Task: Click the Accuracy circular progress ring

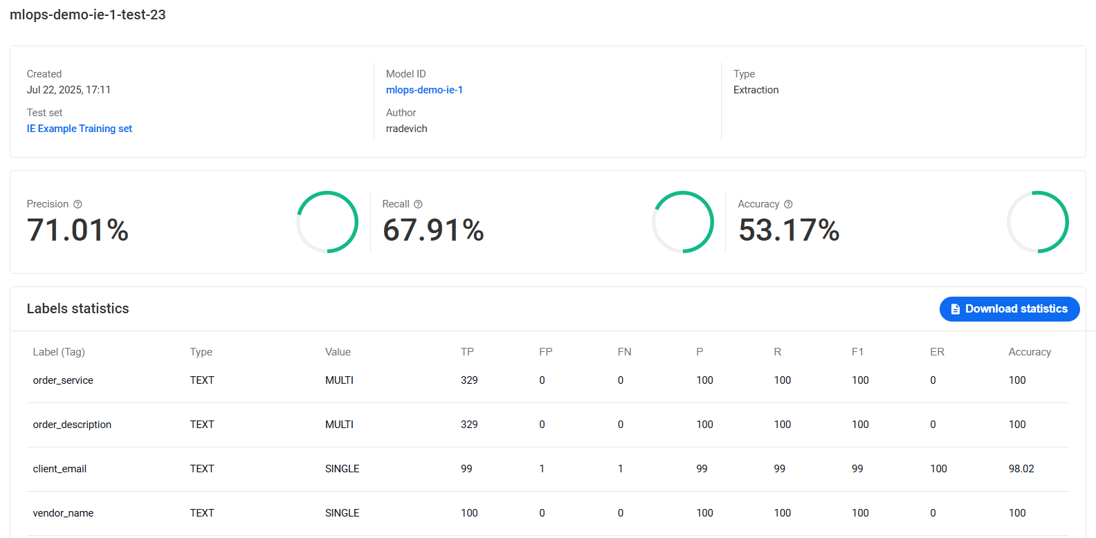Action: (1038, 222)
